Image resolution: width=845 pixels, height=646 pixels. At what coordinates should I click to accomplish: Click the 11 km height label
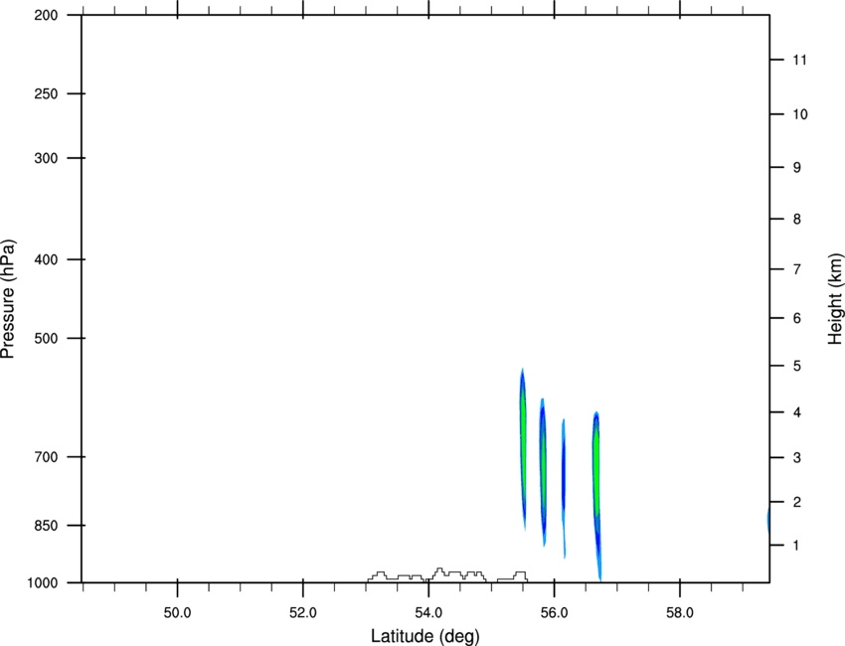click(x=799, y=60)
